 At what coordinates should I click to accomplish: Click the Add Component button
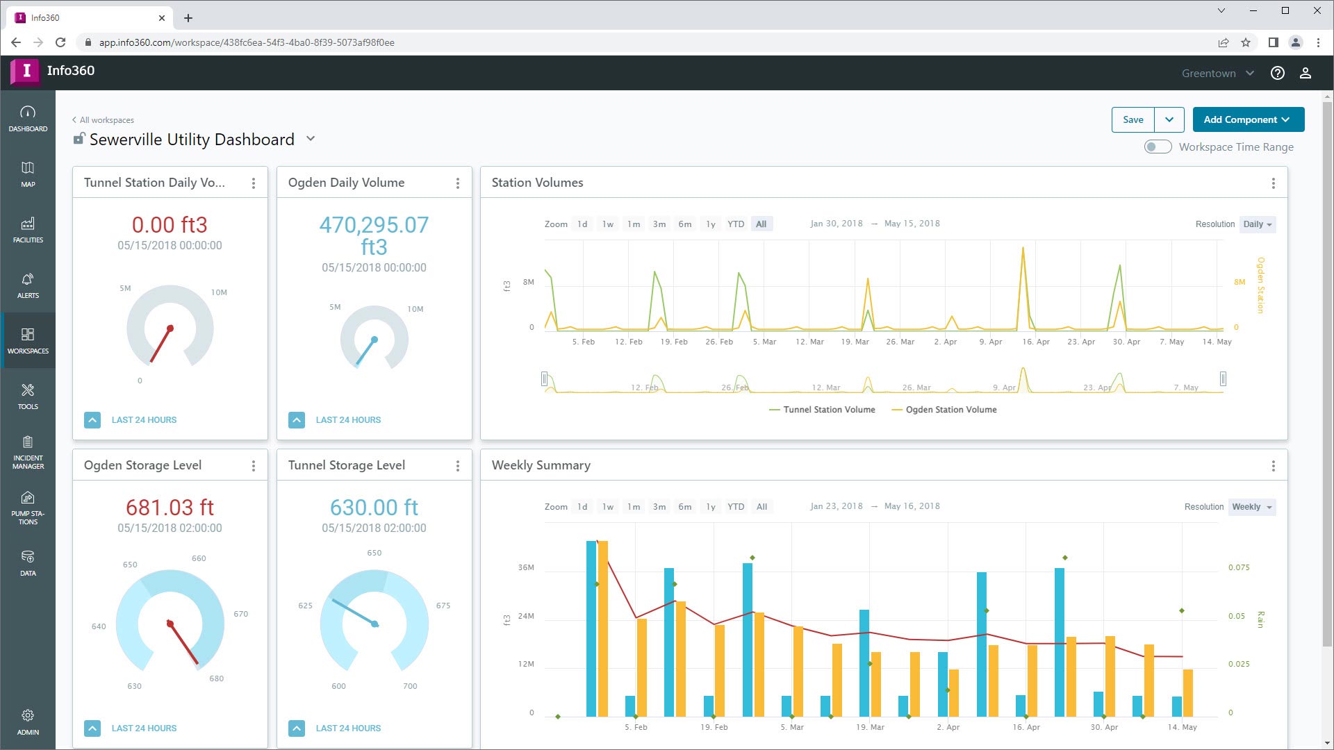pos(1248,119)
